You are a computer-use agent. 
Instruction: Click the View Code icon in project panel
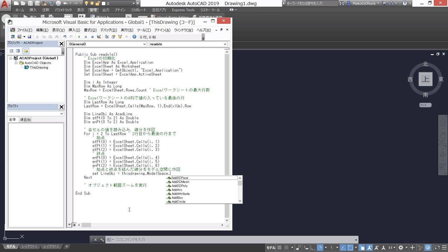12,51
